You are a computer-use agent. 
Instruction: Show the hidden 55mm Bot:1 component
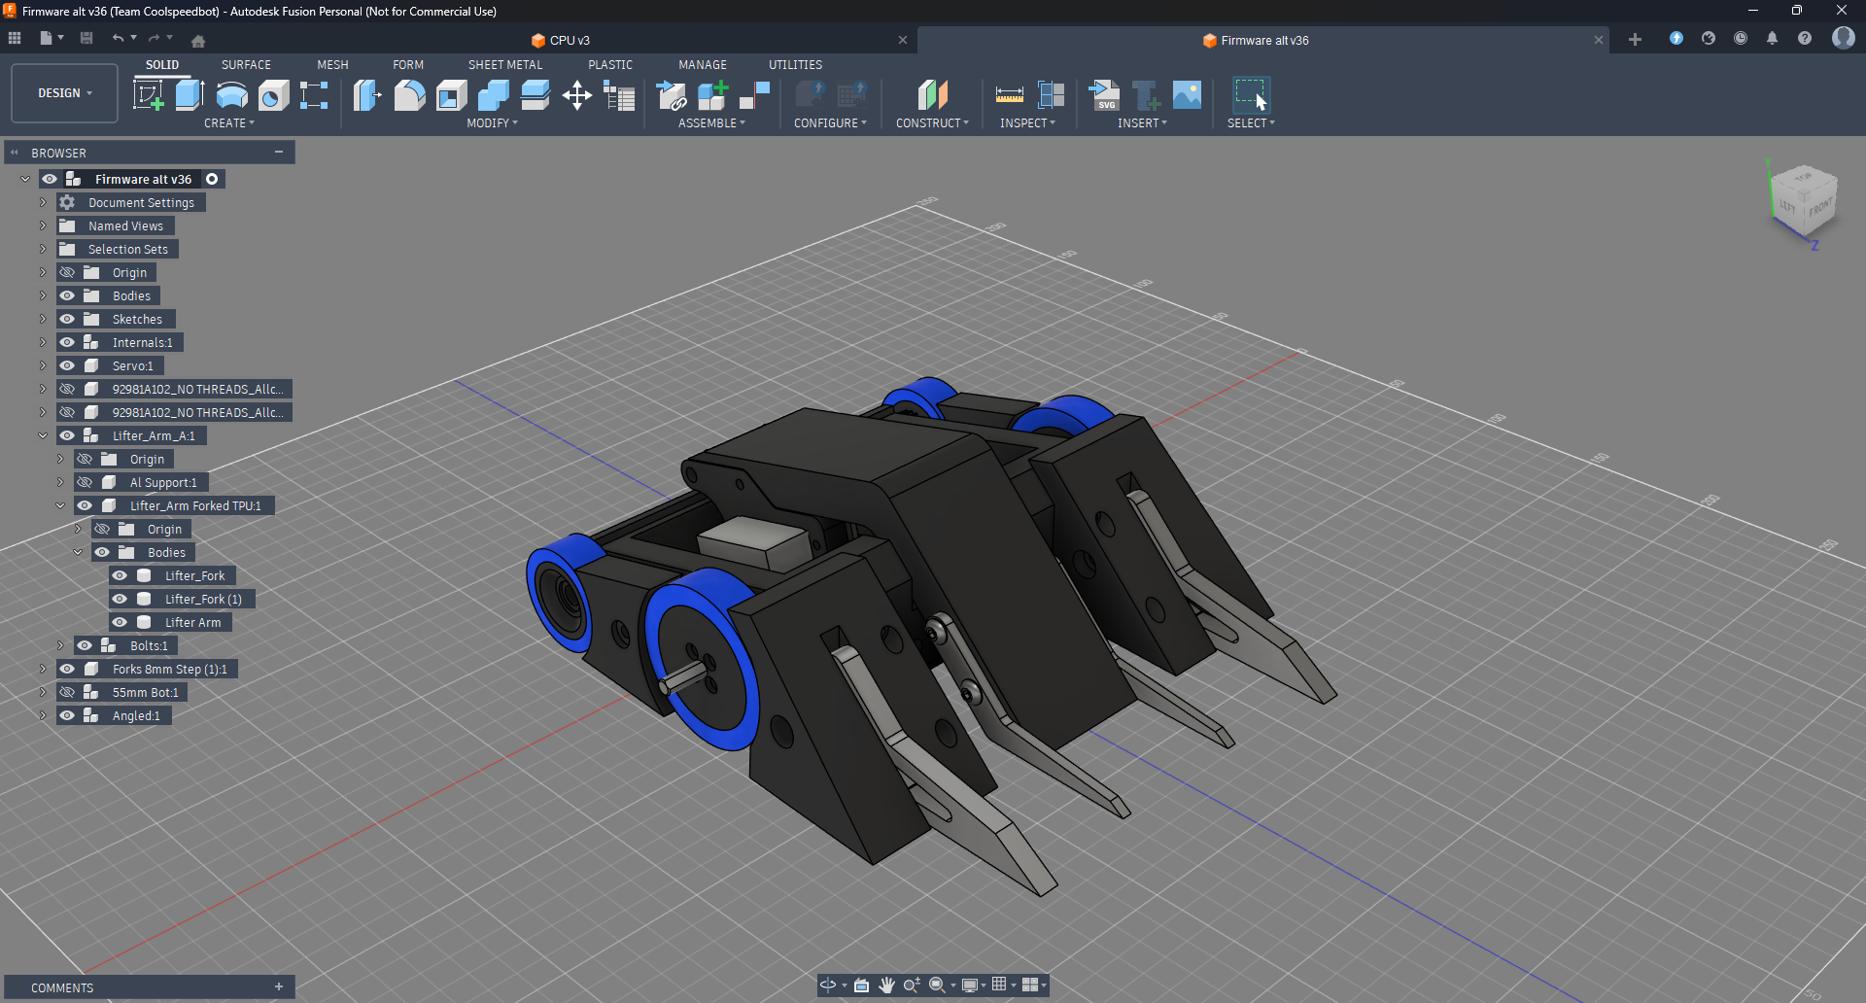click(x=67, y=693)
